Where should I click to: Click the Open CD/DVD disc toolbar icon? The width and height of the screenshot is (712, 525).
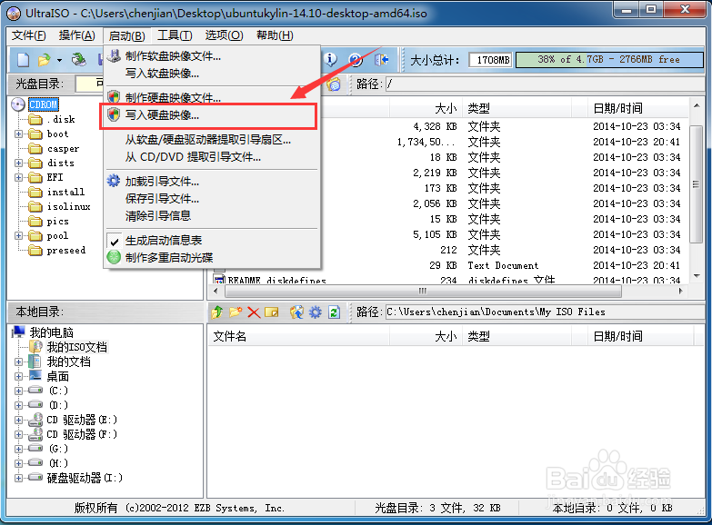pyautogui.click(x=79, y=59)
